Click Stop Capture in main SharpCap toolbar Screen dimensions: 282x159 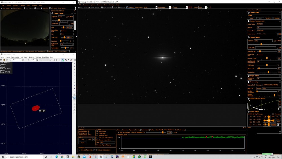(106, 7)
